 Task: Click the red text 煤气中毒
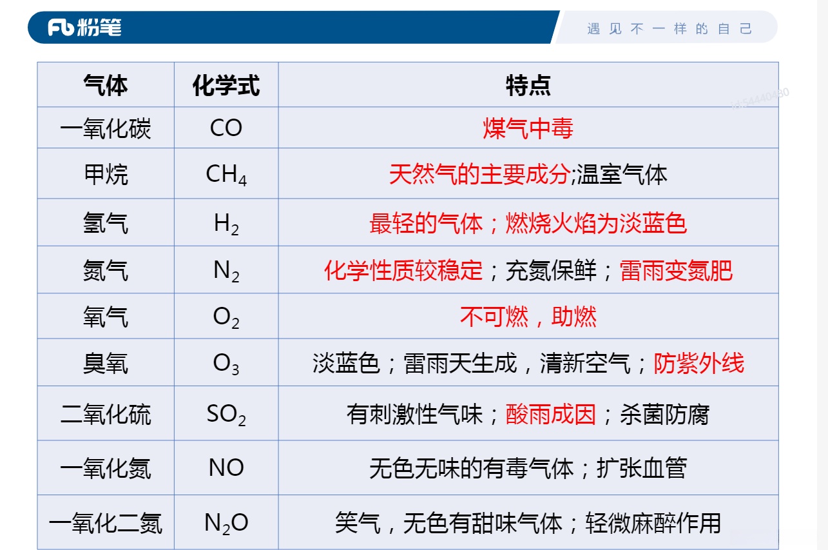click(x=528, y=127)
